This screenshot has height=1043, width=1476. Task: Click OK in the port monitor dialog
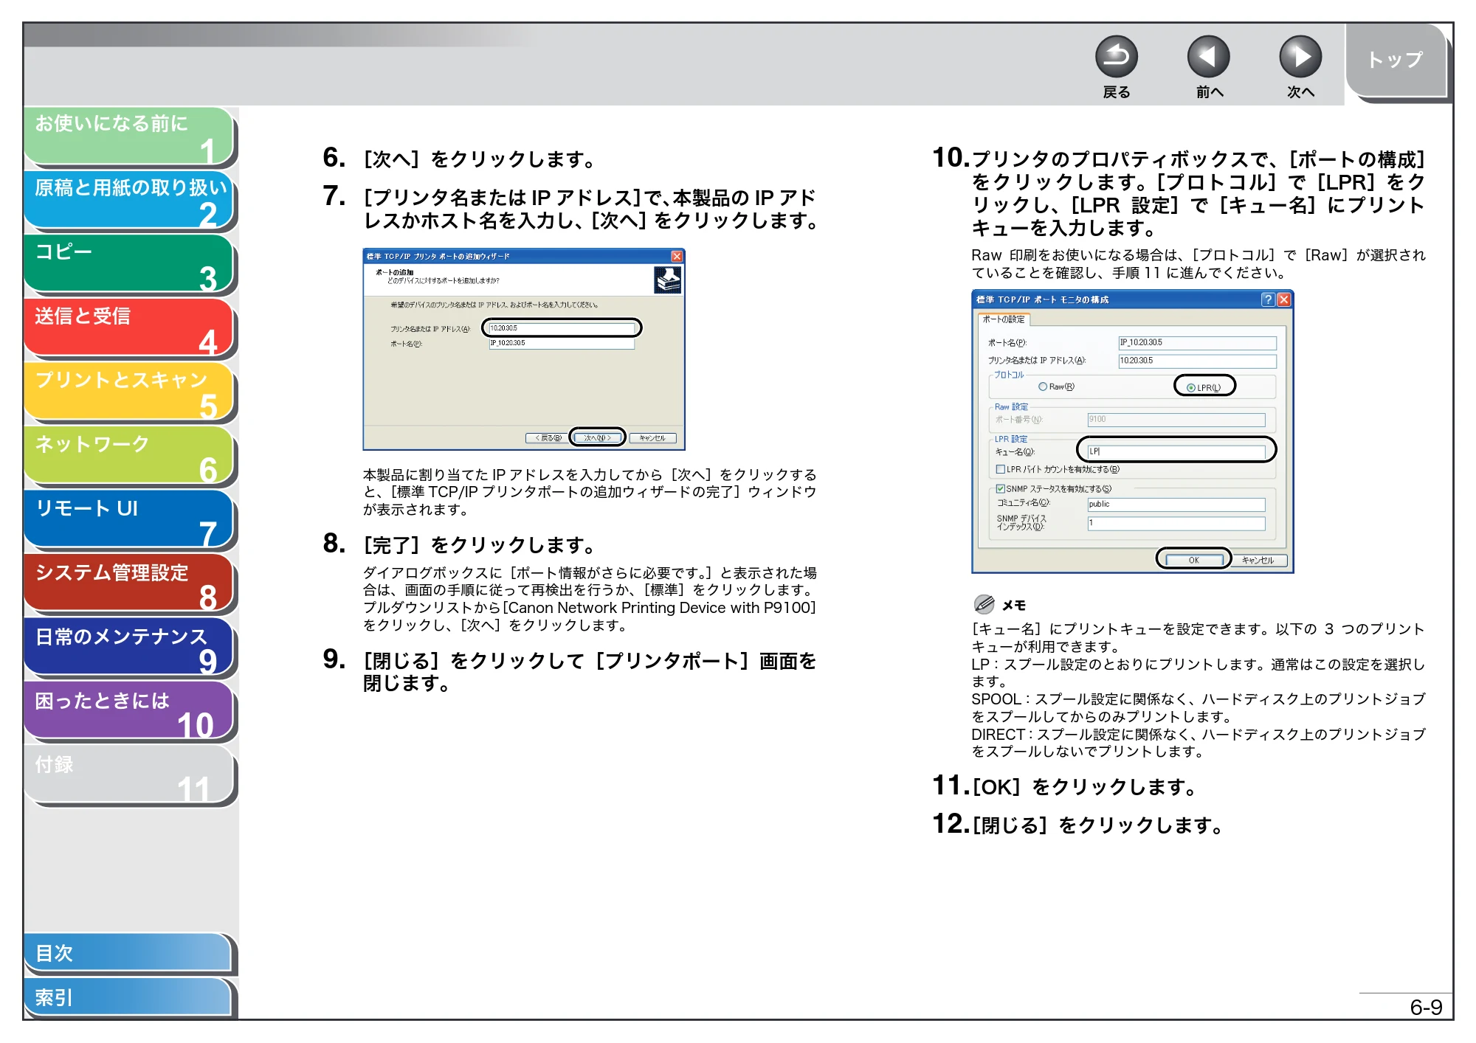[1193, 560]
